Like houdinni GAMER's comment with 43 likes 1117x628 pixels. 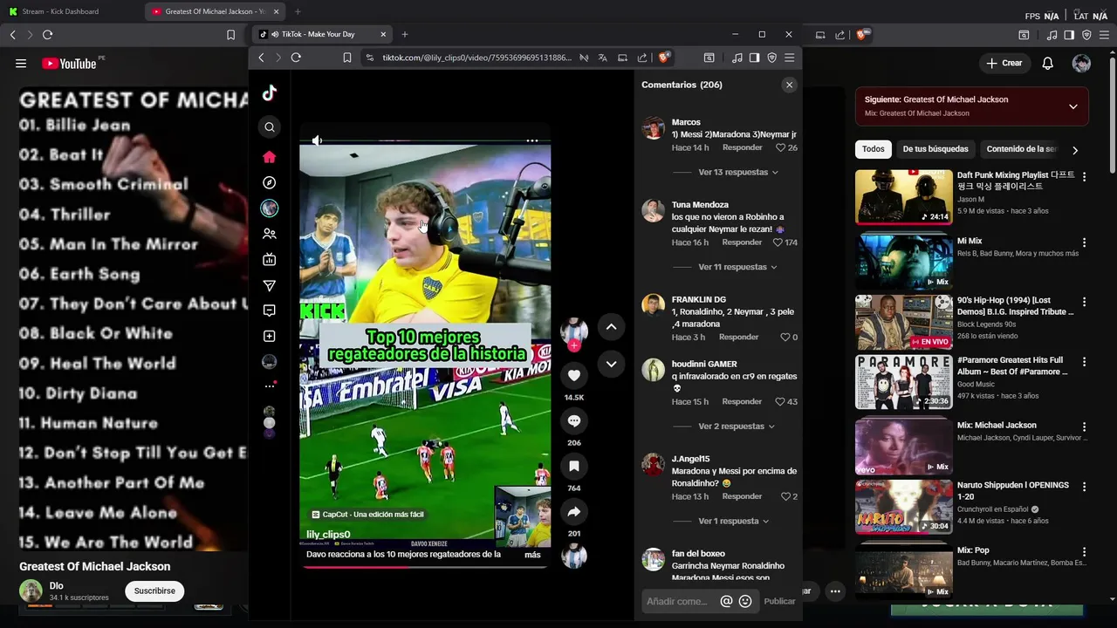780,402
